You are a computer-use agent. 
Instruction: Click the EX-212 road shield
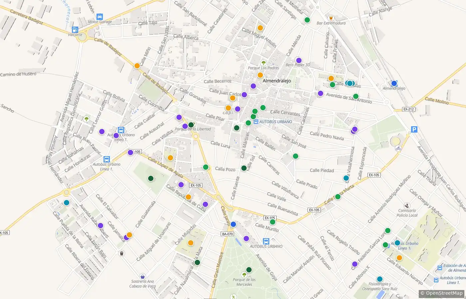(408, 109)
